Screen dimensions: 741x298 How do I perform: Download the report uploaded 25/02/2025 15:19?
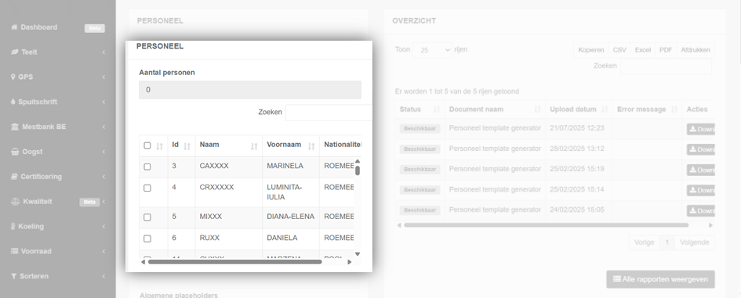click(701, 170)
